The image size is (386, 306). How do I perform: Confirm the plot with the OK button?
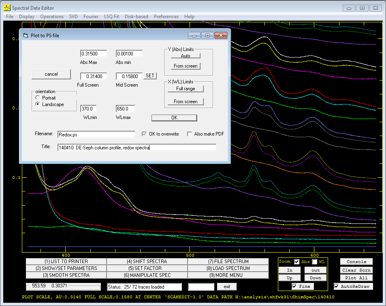coord(174,118)
